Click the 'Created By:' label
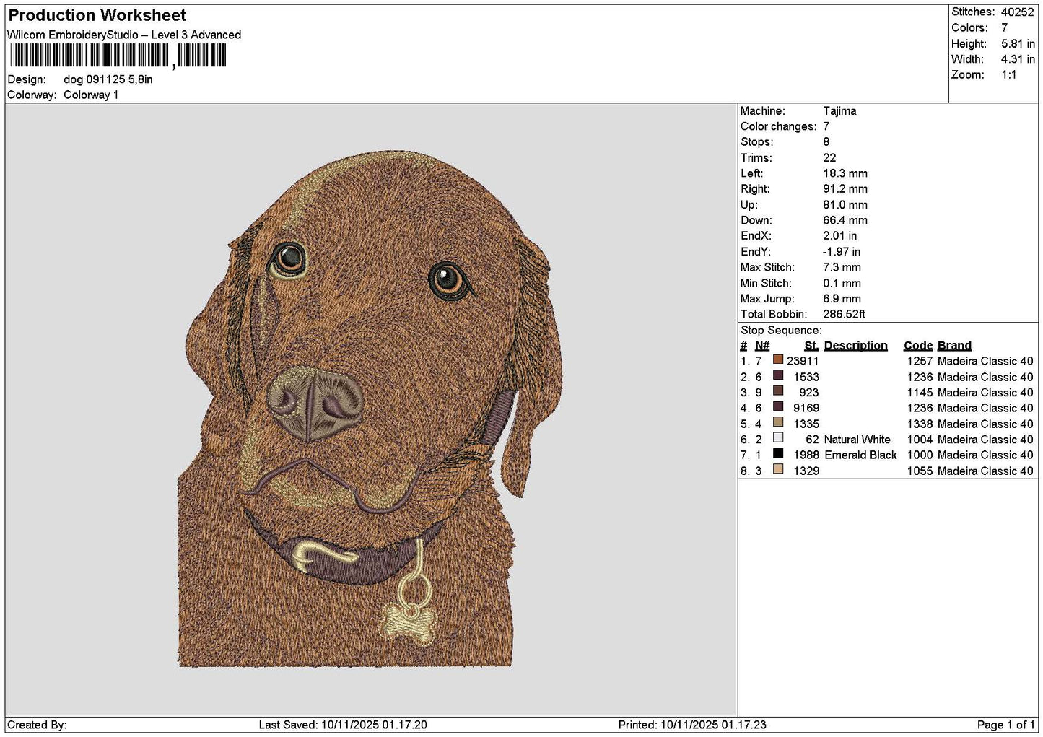The image size is (1043, 737). (37, 725)
